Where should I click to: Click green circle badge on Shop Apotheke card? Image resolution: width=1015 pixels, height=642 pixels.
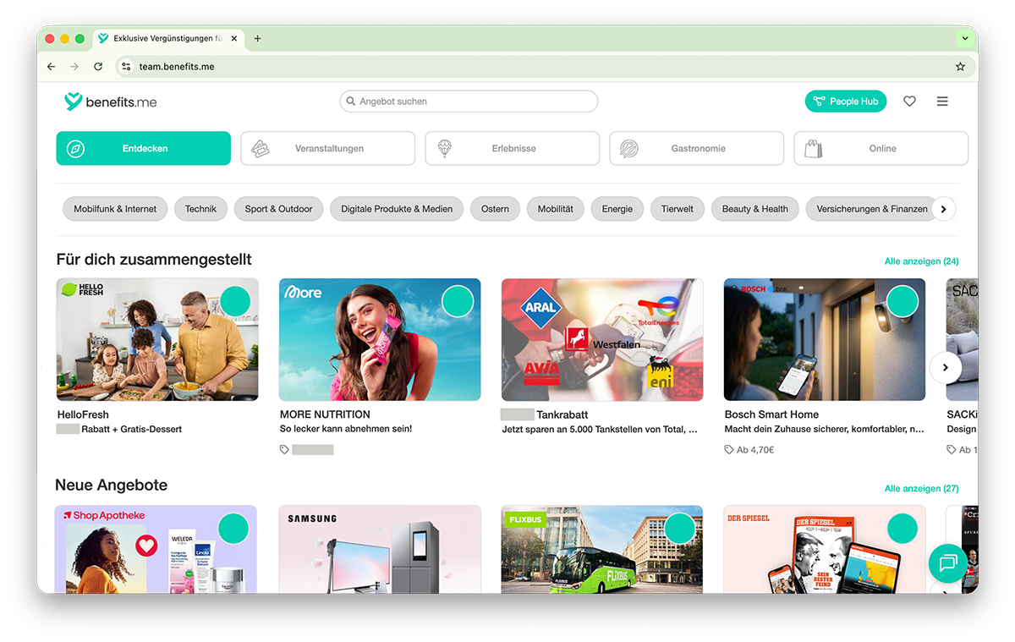(x=233, y=529)
